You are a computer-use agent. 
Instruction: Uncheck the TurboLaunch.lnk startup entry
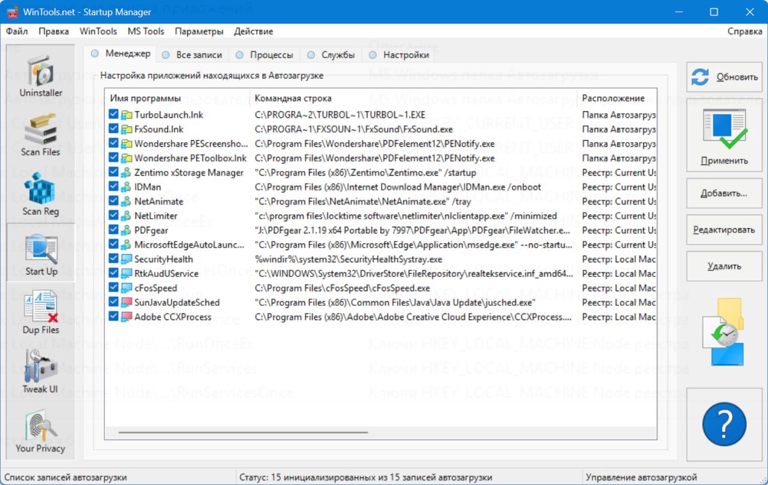pyautogui.click(x=113, y=115)
